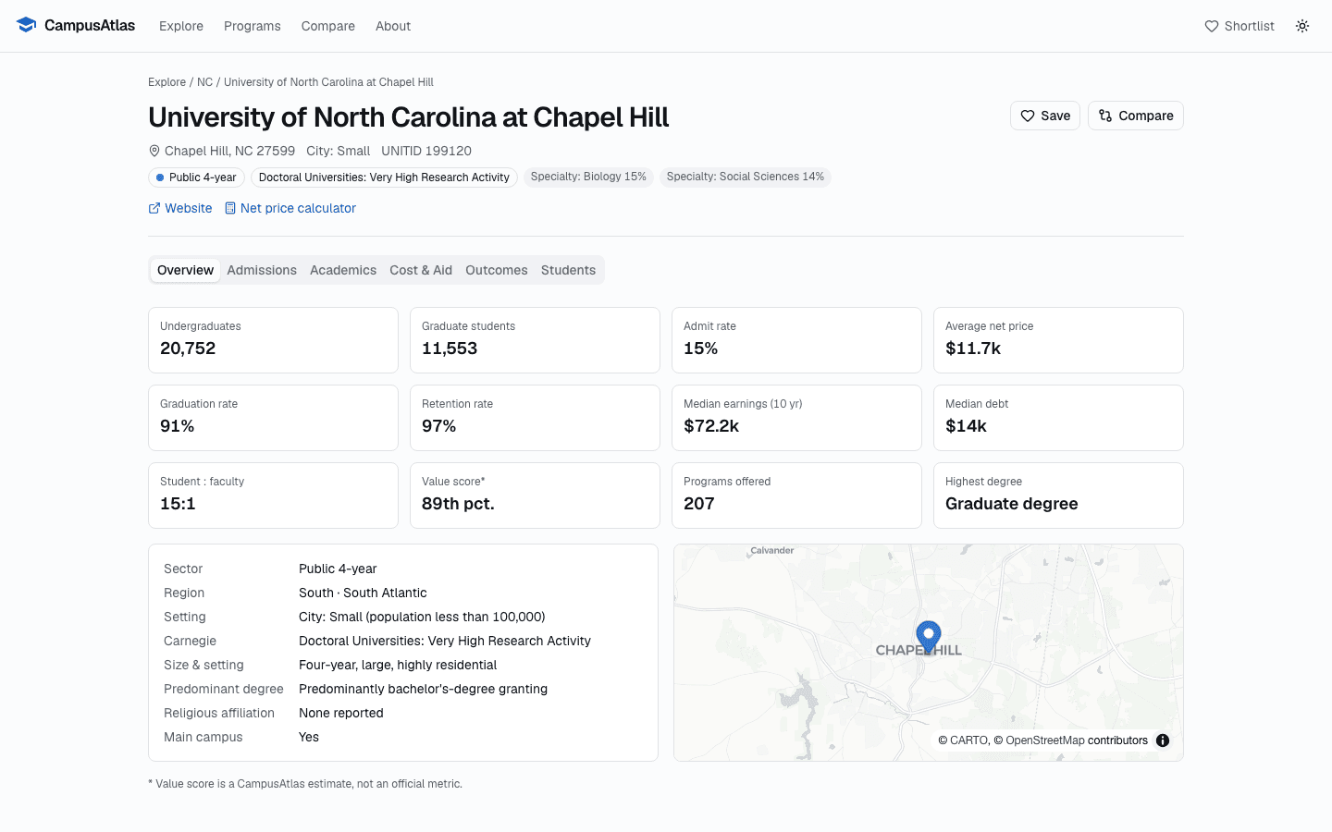The image size is (1332, 832).
Task: Click the Value score 89th pct. card
Action: point(535,496)
